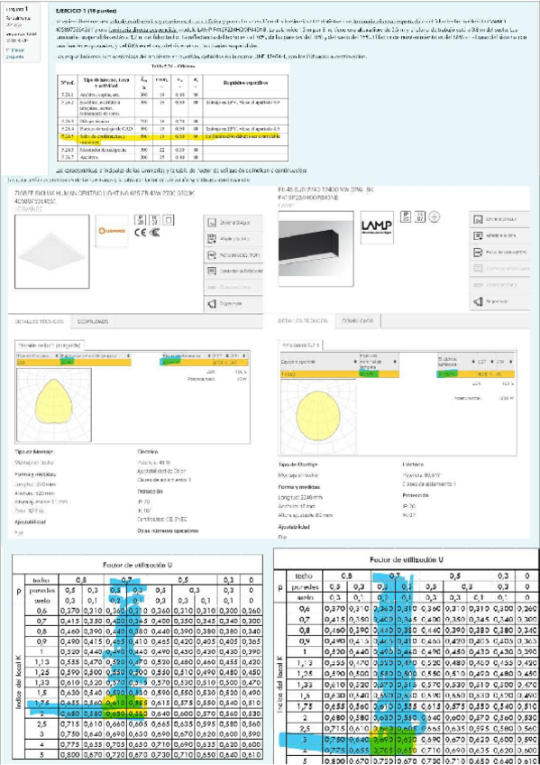Add the LEDVANCE luminaire to the list
Viewport: 540px width, 765px height.
[x=233, y=238]
